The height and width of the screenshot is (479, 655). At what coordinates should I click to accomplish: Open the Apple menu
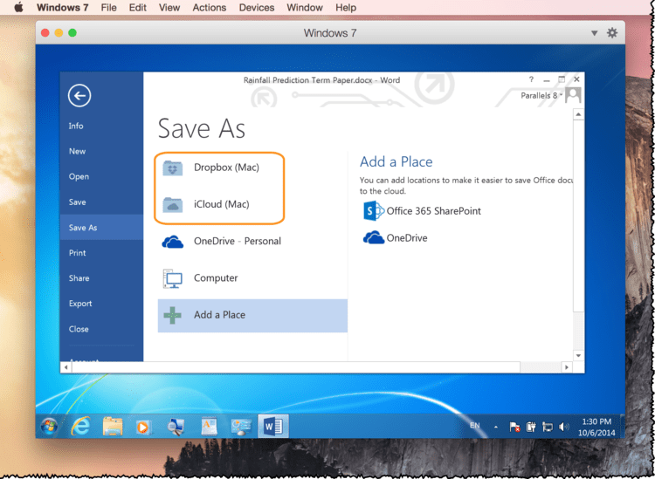[18, 8]
